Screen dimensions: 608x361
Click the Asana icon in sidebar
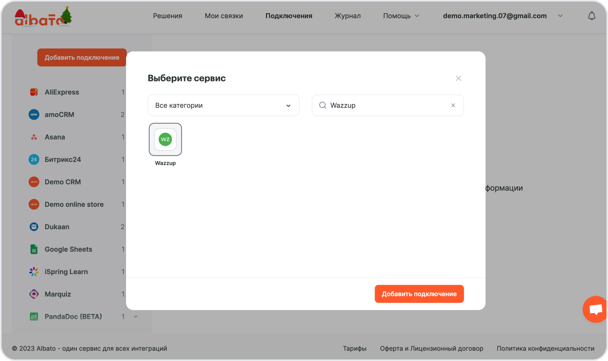[x=34, y=137]
